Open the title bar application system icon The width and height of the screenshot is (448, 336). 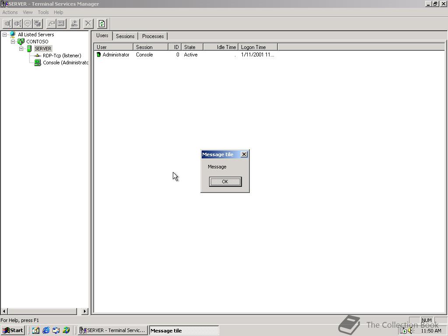4,4
